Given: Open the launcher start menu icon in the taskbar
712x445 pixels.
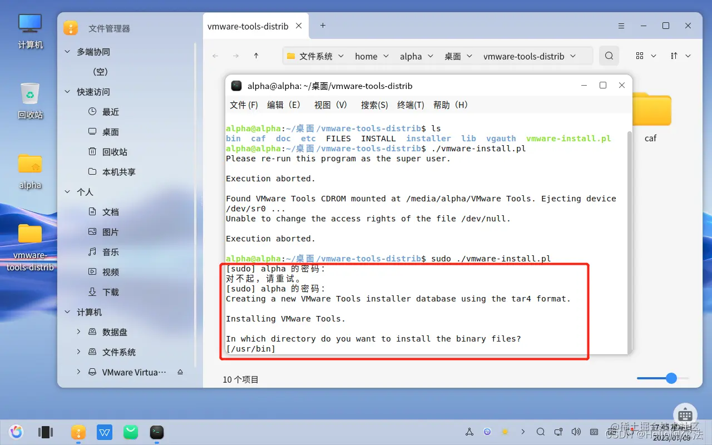Looking at the screenshot, I should 16,432.
